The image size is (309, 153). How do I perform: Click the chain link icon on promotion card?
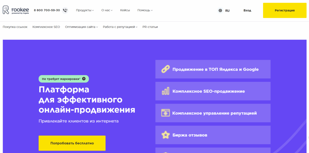pos(165,69)
